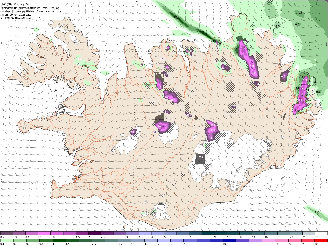The width and height of the screenshot is (328, 246).
Task: Click the bottom-row green swatch labeled 0.8
Action: (46, 240)
